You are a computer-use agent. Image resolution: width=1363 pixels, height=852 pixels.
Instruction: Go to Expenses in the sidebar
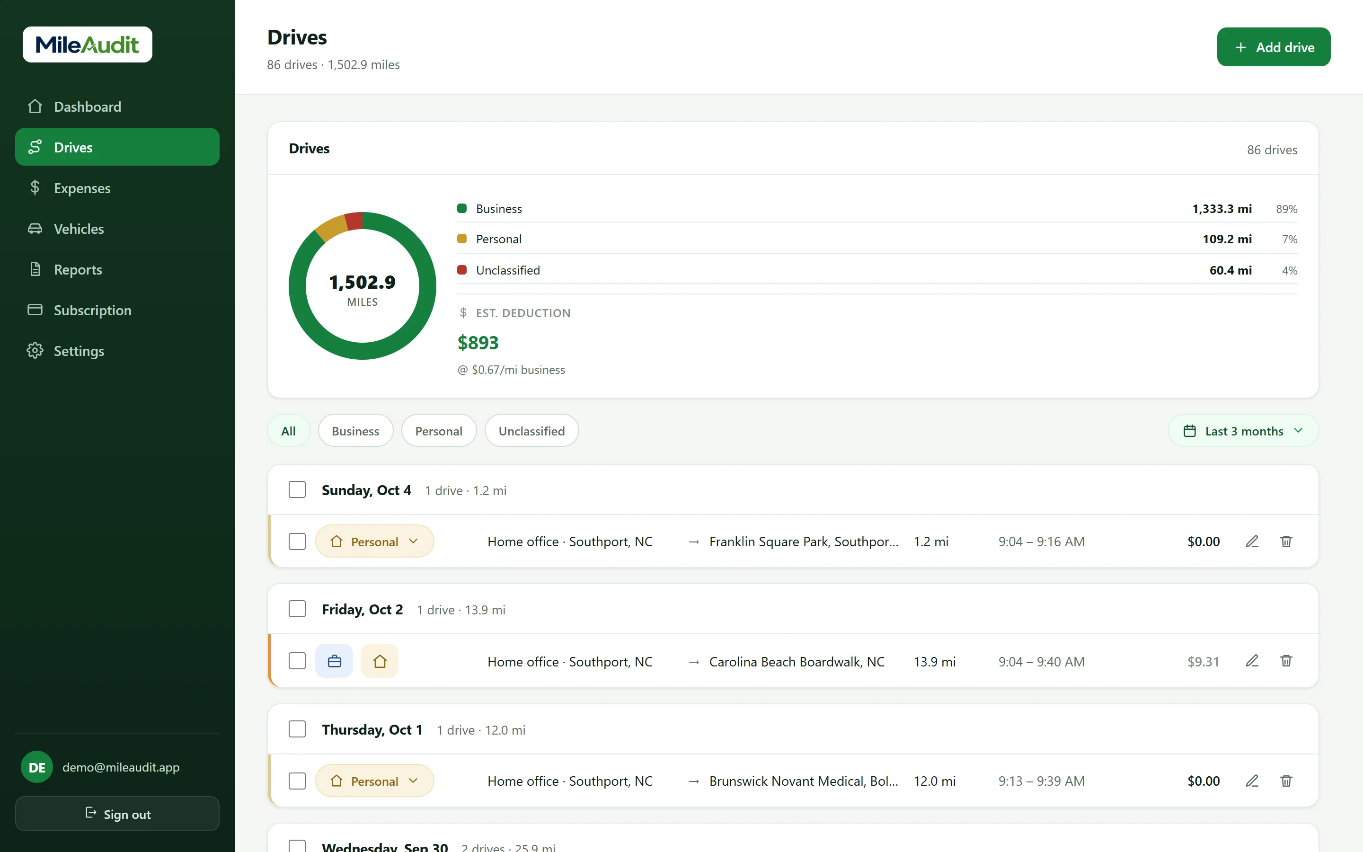tap(117, 187)
